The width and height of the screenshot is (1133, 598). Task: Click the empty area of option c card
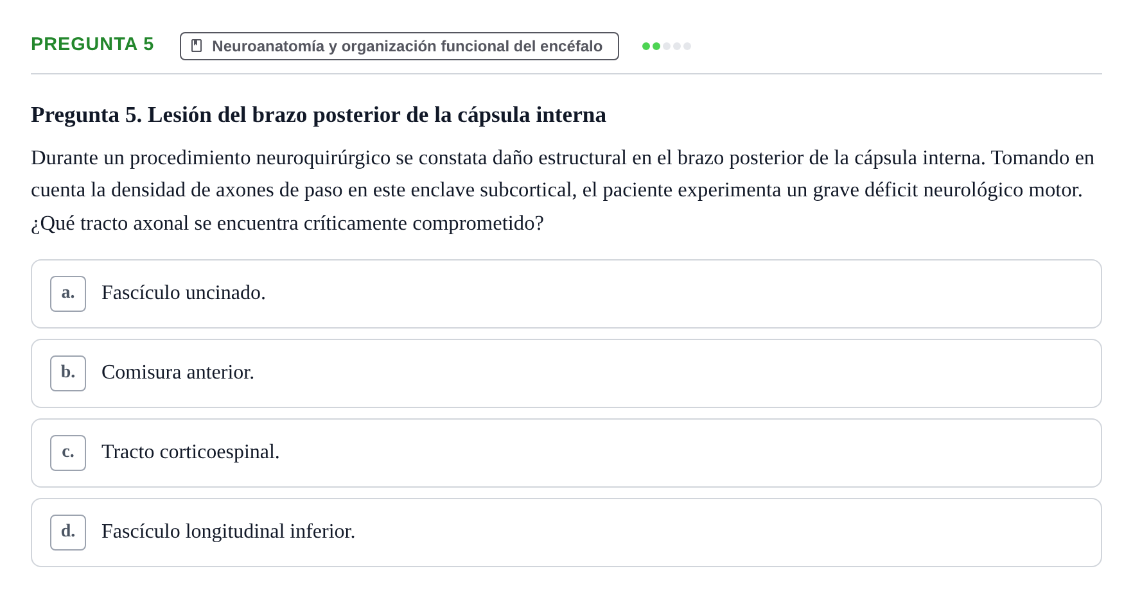[x=687, y=453]
